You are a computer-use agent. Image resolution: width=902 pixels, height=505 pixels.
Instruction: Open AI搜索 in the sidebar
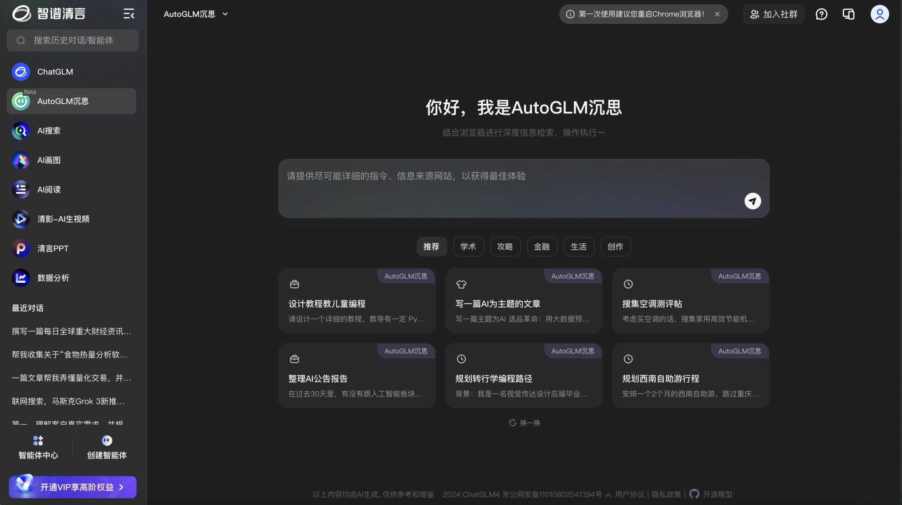[49, 131]
